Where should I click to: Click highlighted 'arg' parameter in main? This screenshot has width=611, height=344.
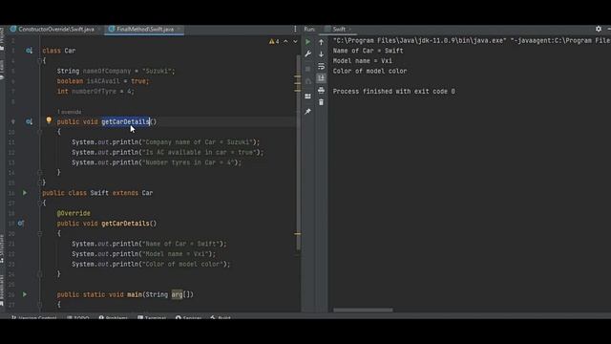tap(177, 294)
